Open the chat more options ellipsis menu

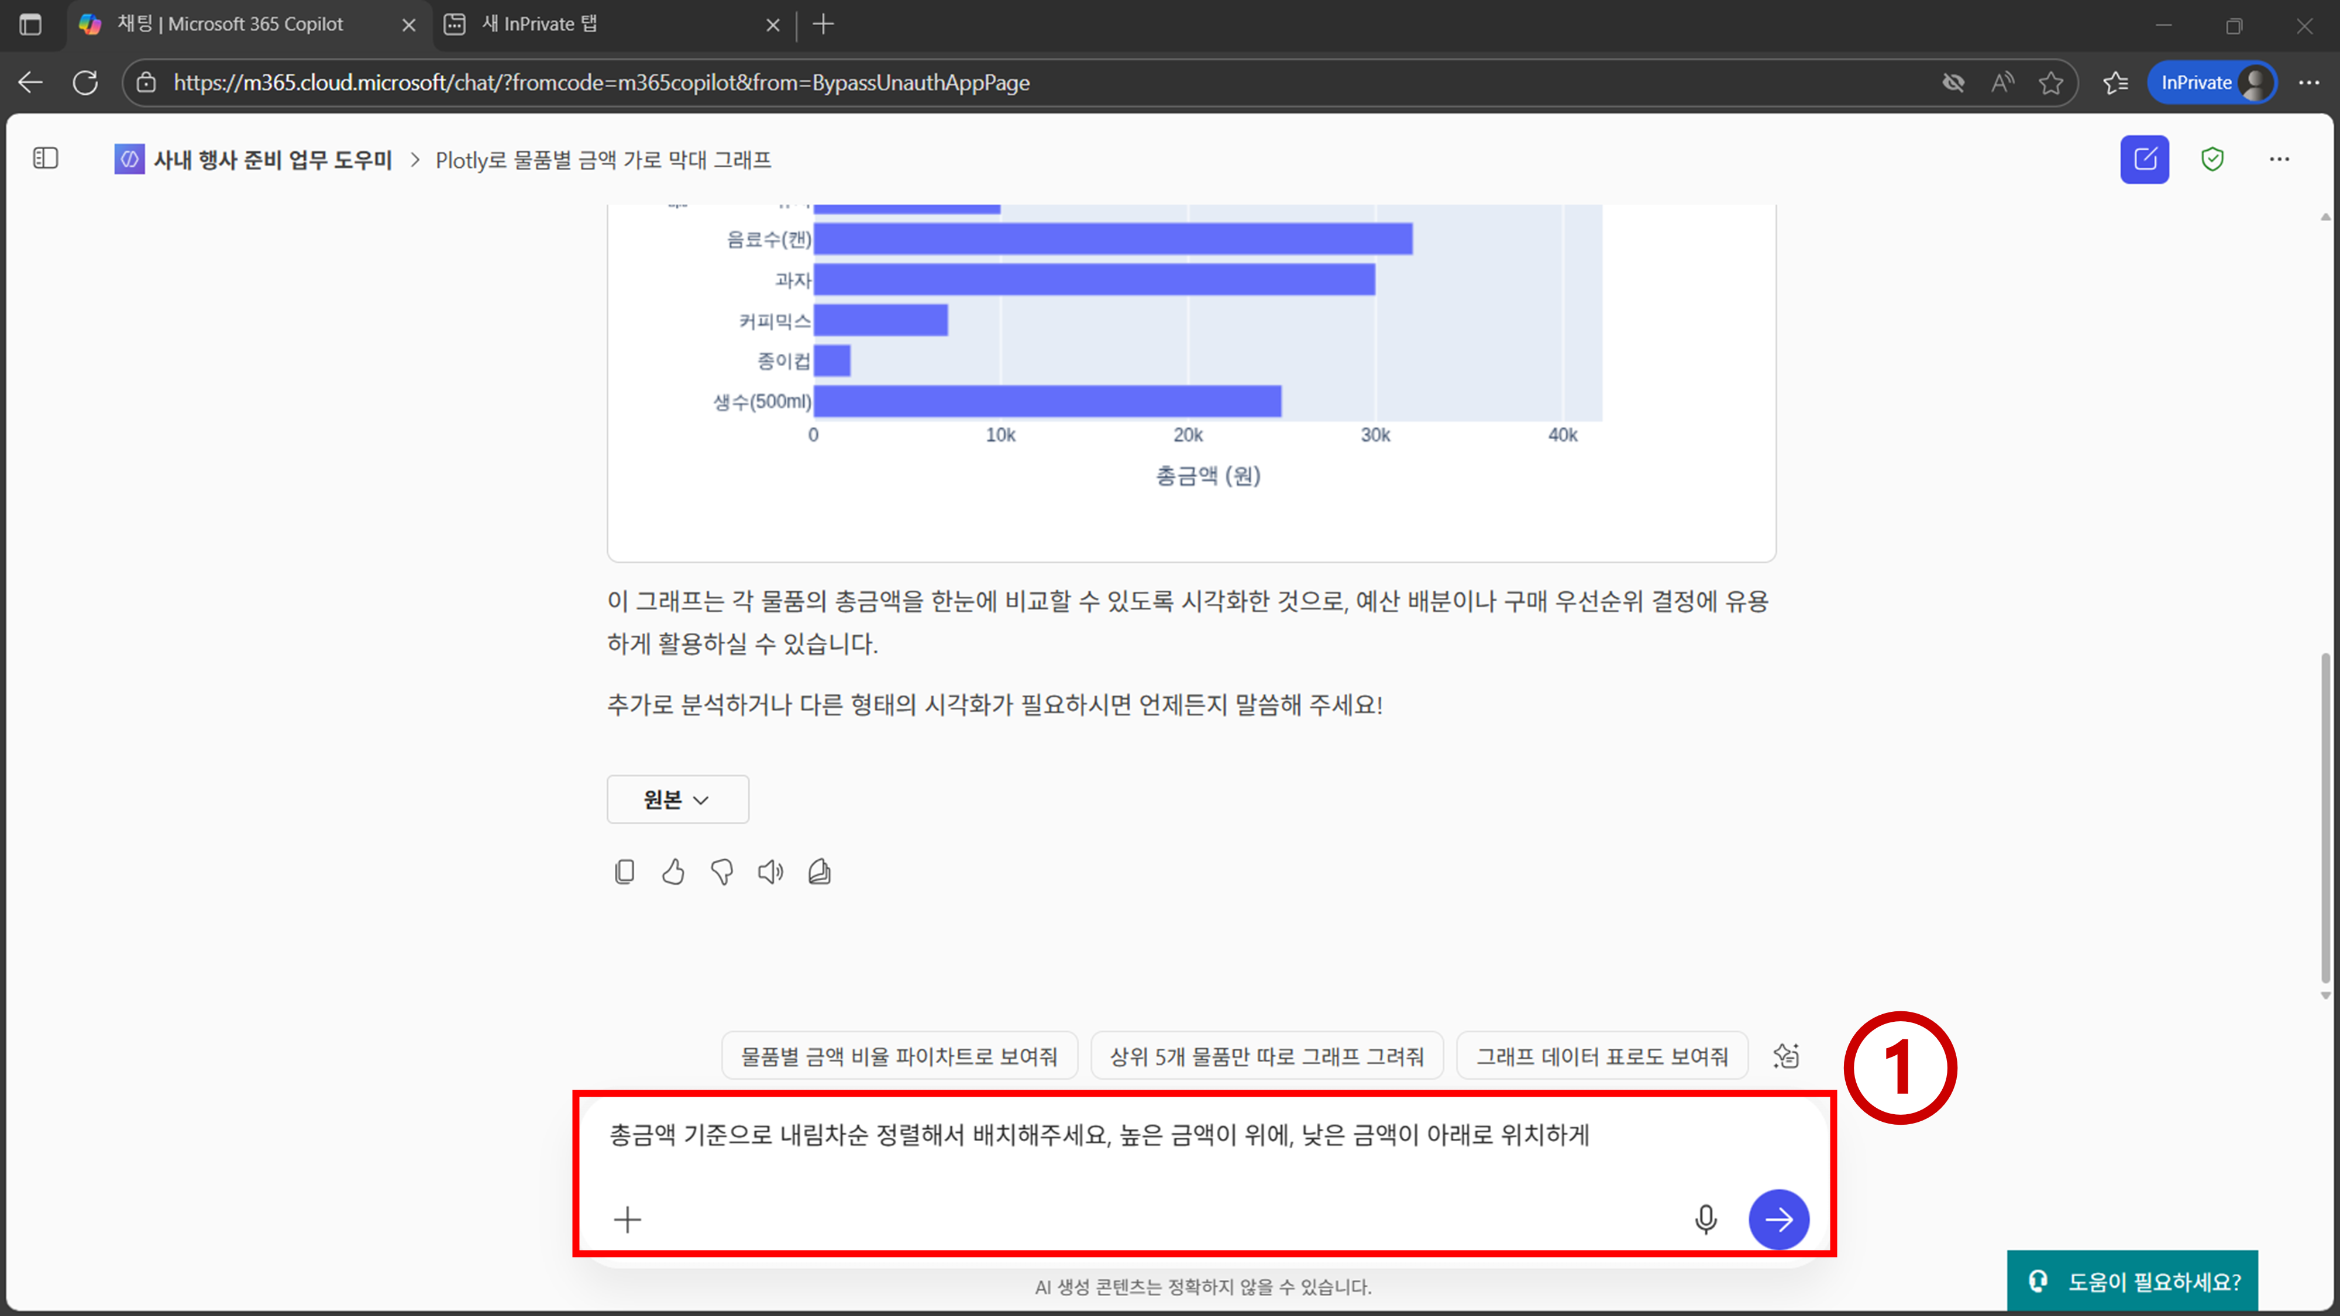2279,160
